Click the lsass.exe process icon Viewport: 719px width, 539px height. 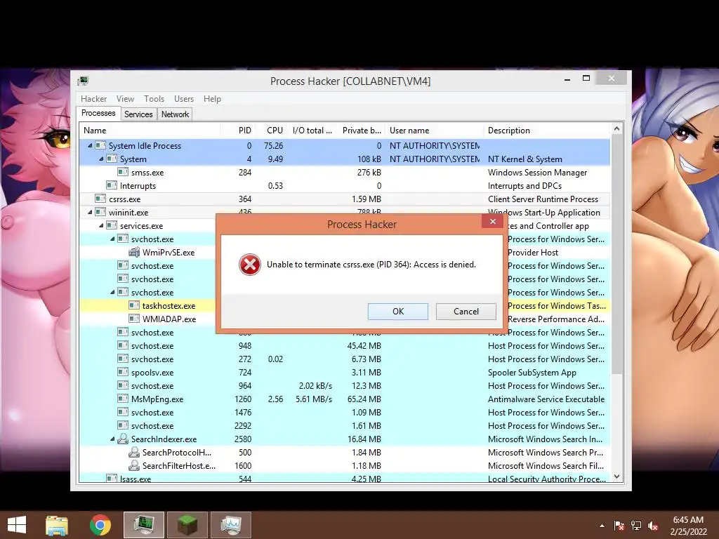(x=112, y=479)
